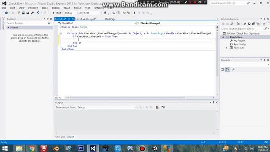Open Photoshop from the Windows taskbar

pyautogui.click(x=81, y=148)
